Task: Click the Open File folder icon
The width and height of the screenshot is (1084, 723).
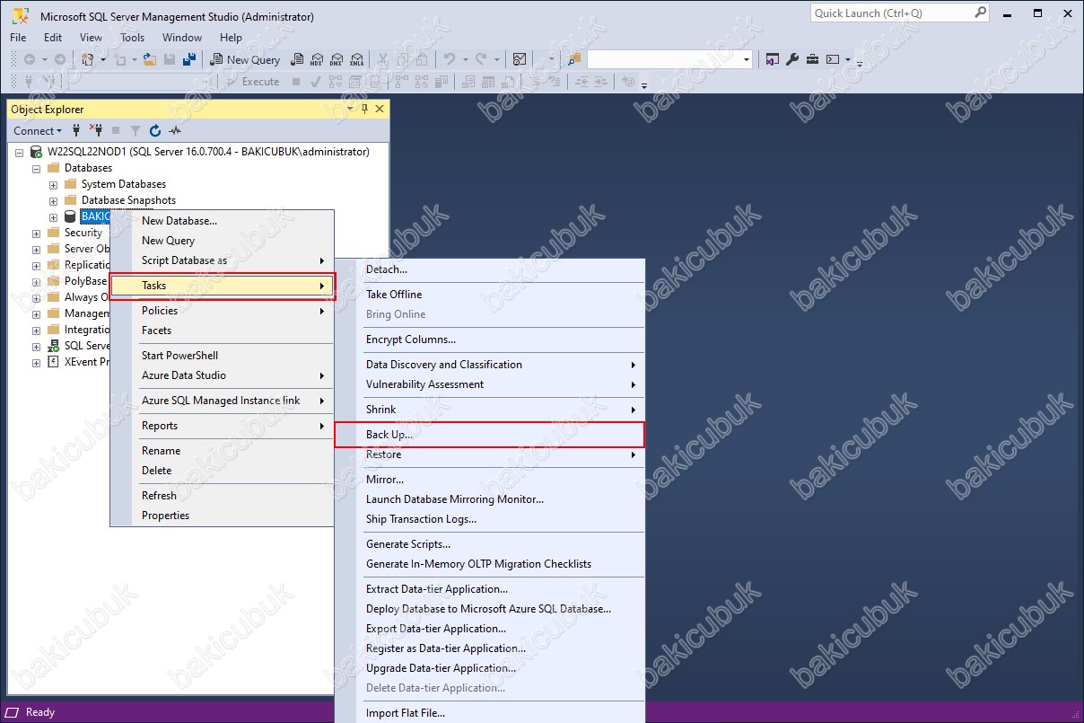Action: 149,59
